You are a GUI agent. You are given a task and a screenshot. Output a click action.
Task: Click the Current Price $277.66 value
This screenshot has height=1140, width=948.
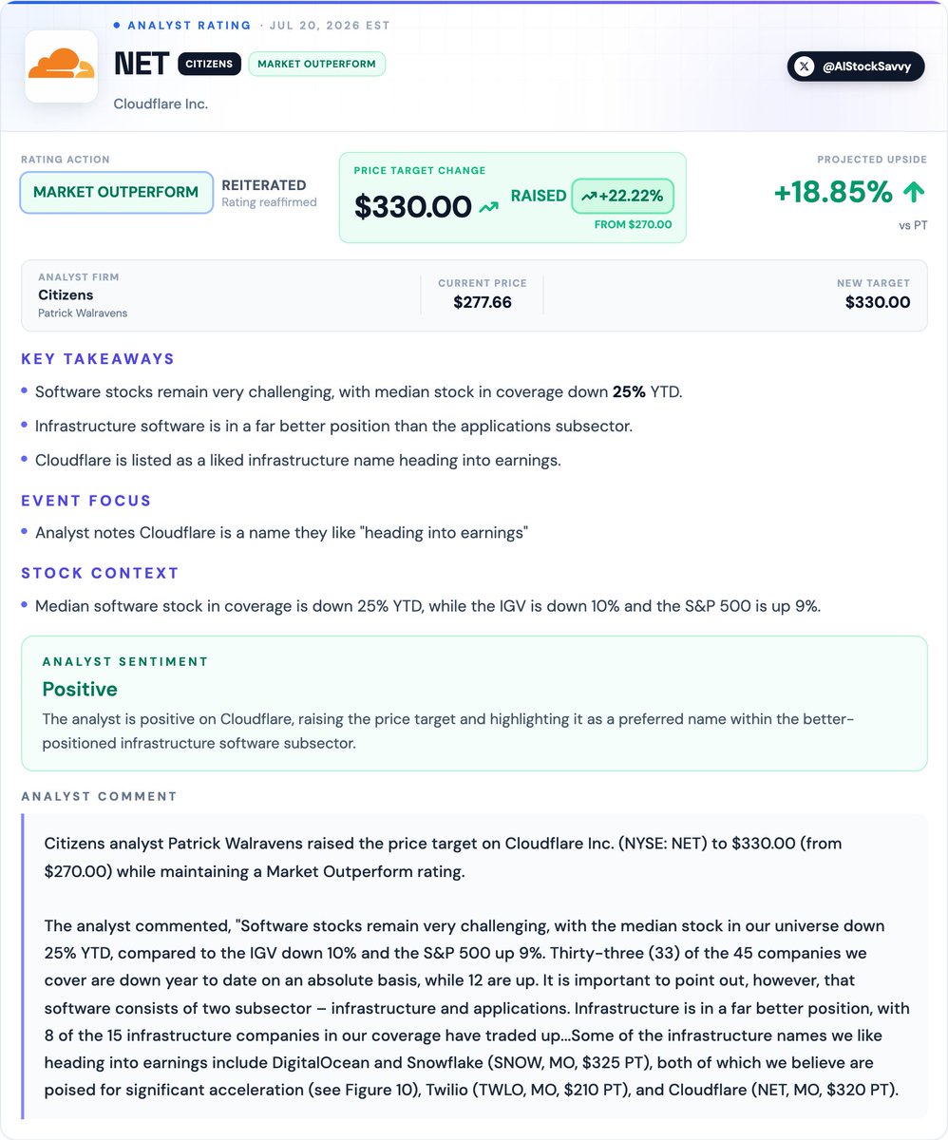(483, 303)
